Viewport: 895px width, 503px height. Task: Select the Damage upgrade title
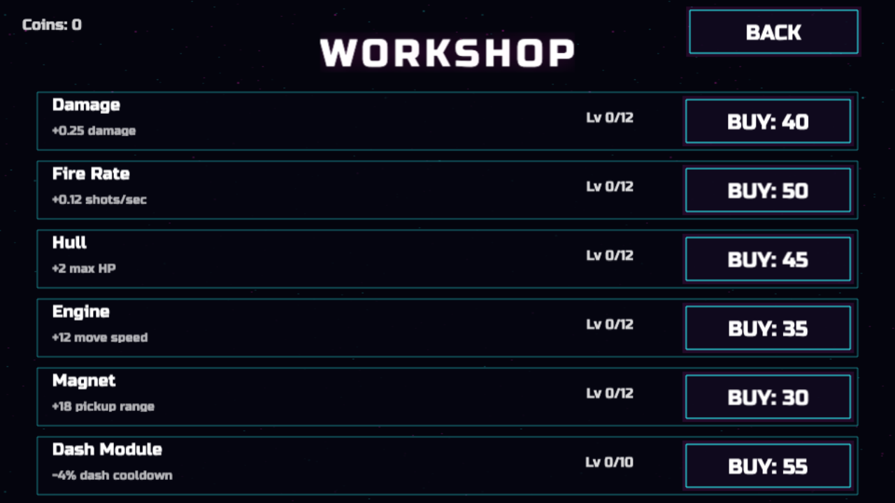(86, 105)
